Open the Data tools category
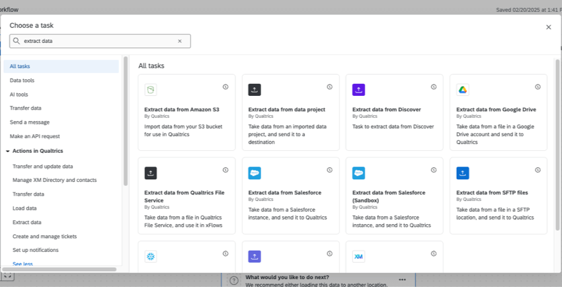Viewport: 562px width, 287px height. (22, 80)
